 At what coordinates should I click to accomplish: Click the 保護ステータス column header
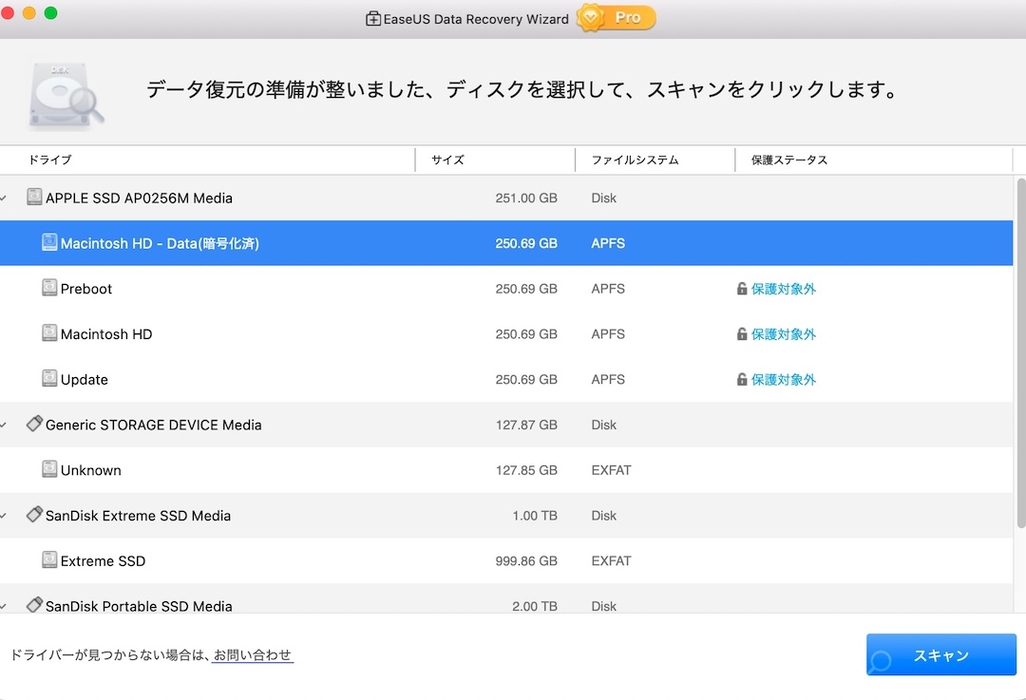874,160
